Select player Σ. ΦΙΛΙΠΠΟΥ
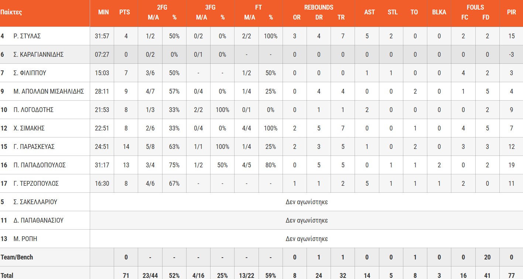The image size is (523, 279). (30, 73)
